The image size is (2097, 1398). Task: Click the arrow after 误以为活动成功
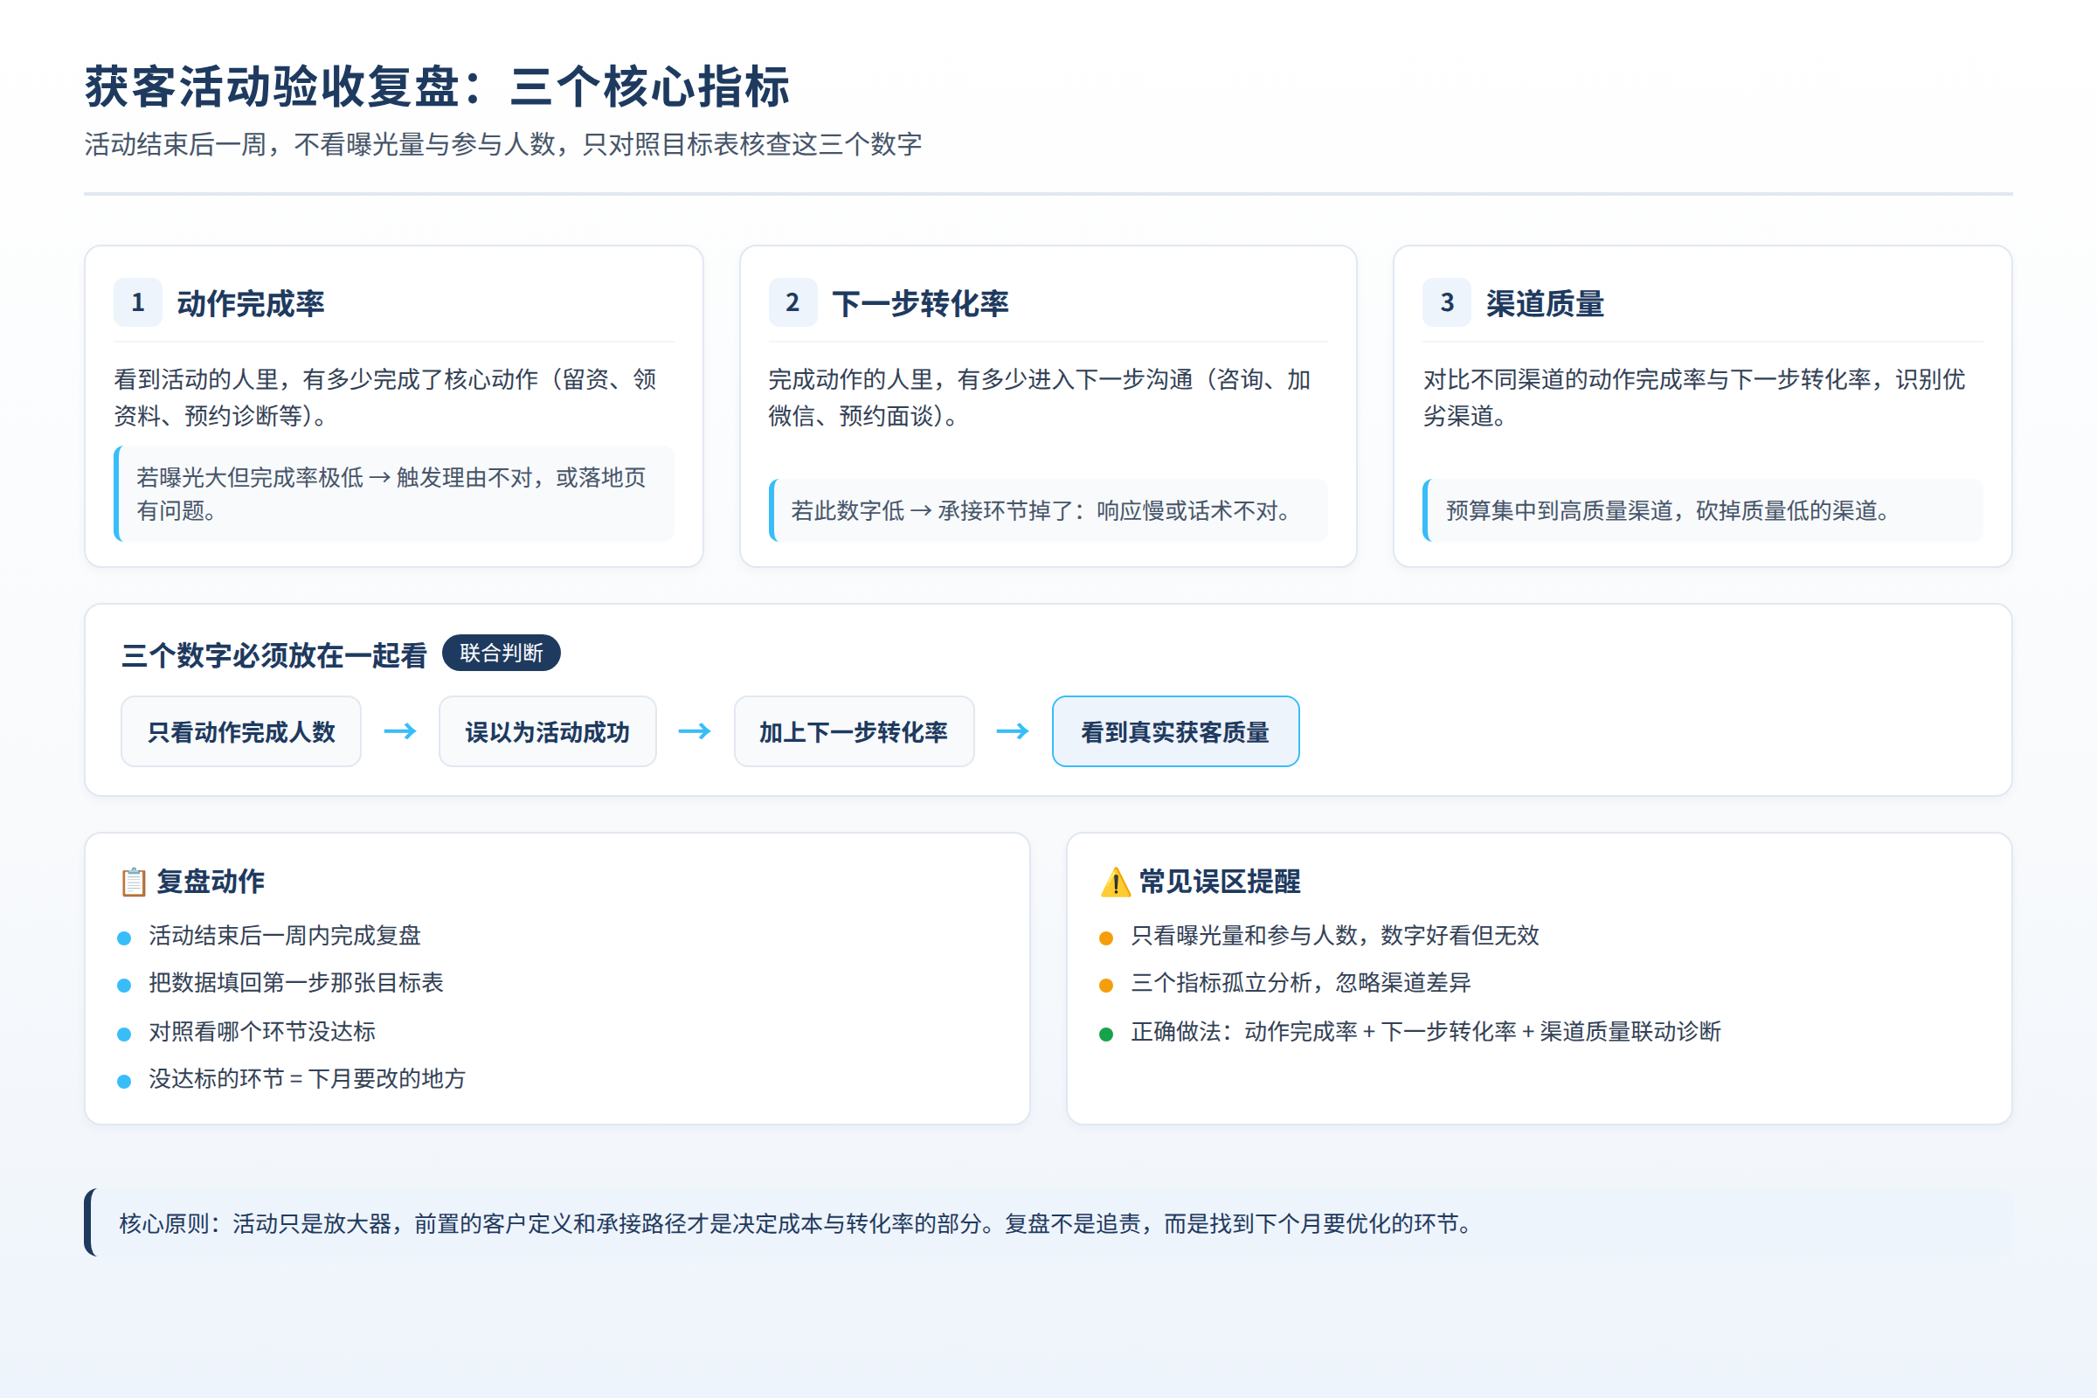[x=695, y=731]
